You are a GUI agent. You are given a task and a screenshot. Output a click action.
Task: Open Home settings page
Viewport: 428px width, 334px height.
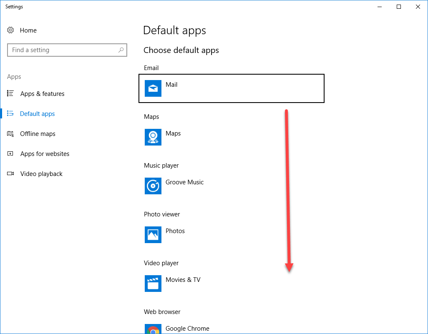click(28, 30)
